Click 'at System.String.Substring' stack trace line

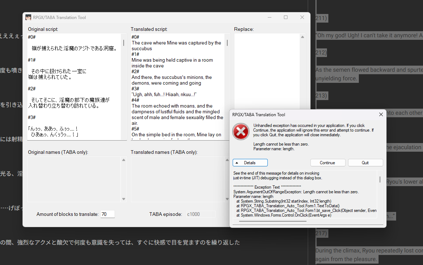click(x=284, y=201)
